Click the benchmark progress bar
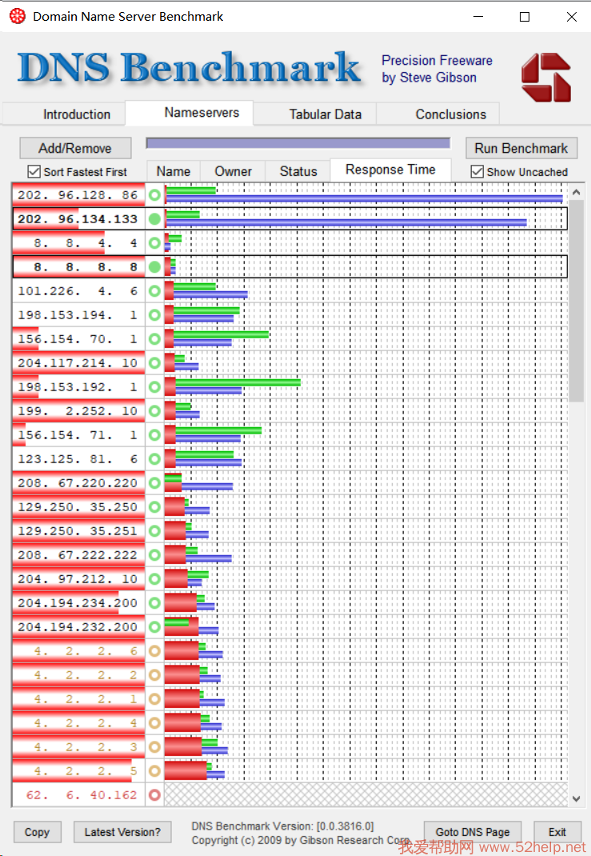The height and width of the screenshot is (856, 591). click(297, 143)
